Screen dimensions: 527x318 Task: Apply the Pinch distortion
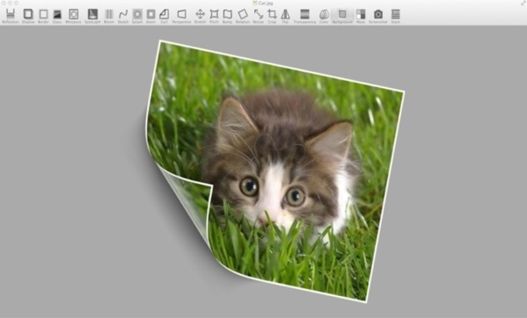(x=214, y=16)
